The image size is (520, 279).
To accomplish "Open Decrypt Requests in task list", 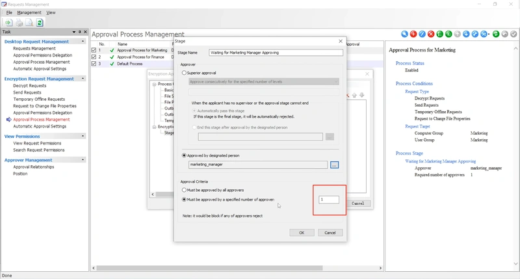I will (x=30, y=86).
